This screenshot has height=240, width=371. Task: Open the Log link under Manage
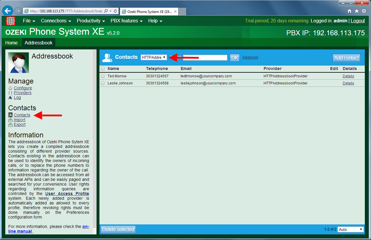pyautogui.click(x=17, y=97)
